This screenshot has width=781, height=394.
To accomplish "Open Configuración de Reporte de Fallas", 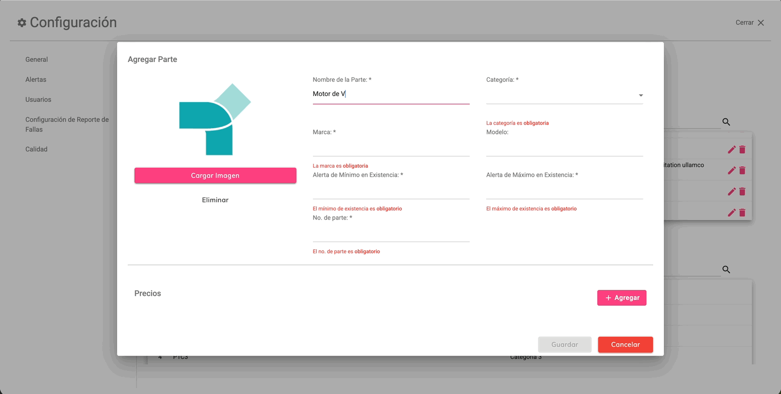I will pos(67,125).
